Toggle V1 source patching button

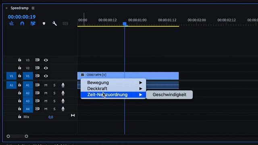coord(11,76)
